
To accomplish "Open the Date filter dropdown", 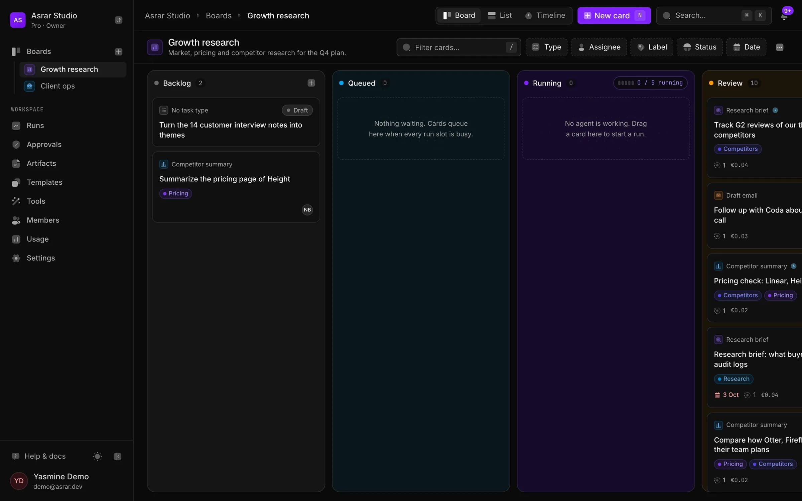I will tap(746, 47).
